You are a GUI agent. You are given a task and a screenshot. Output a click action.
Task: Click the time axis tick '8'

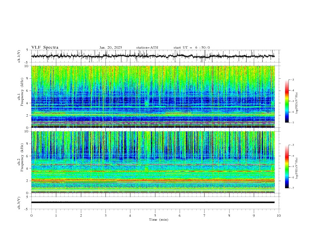[229, 216]
